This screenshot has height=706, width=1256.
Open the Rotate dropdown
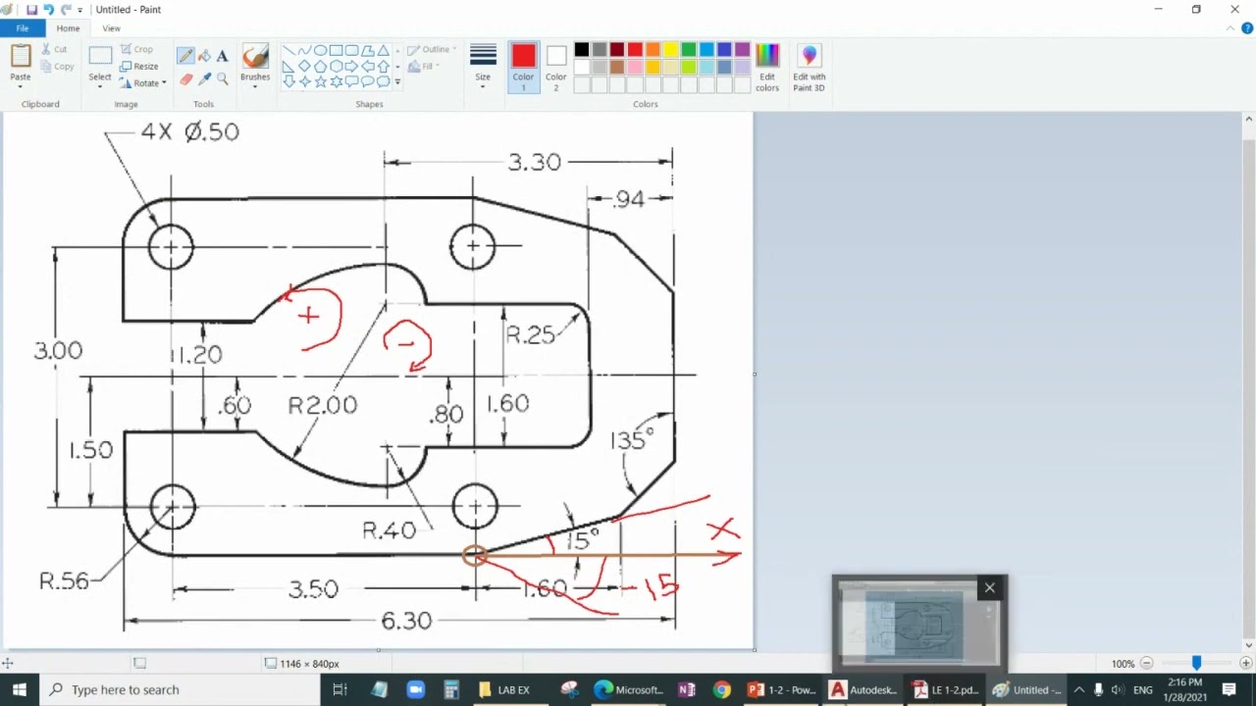(143, 83)
